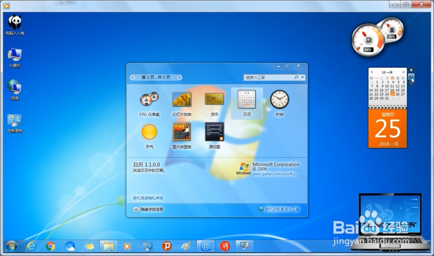The image size is (434, 256).
Task: Select the CPU 仪表盘 gadget
Action: (149, 104)
